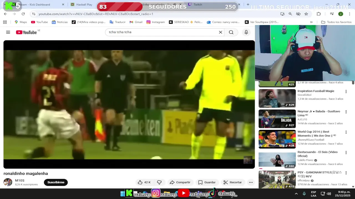
Task: Clip the video with Recortar
Action: (x=233, y=182)
